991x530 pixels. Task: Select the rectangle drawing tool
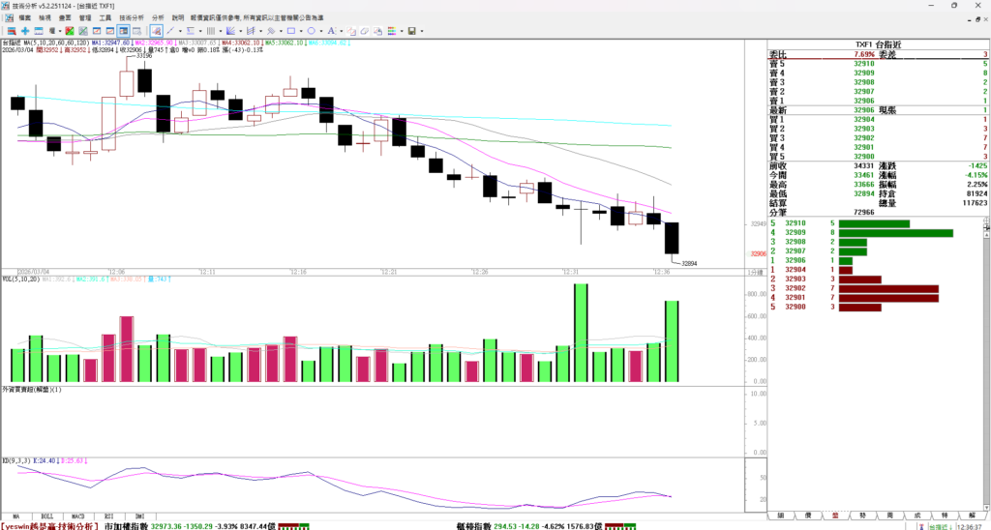coord(290,31)
